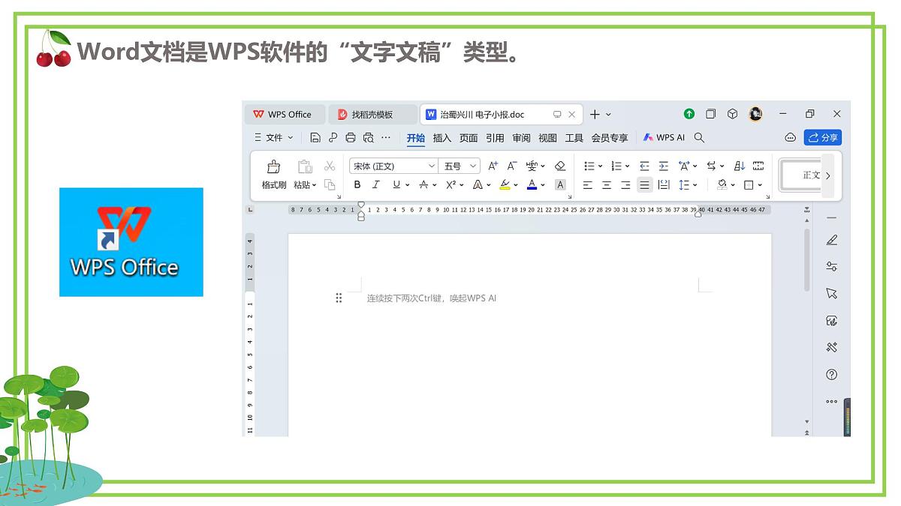Image resolution: width=901 pixels, height=506 pixels.
Task: Expand the borders dropdown arrow
Action: click(761, 185)
